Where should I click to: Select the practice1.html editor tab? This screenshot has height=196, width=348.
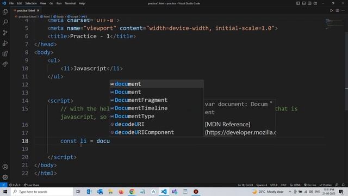point(26,10)
